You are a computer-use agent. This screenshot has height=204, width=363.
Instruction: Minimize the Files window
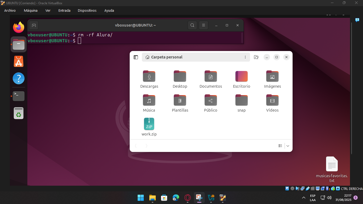click(267, 57)
